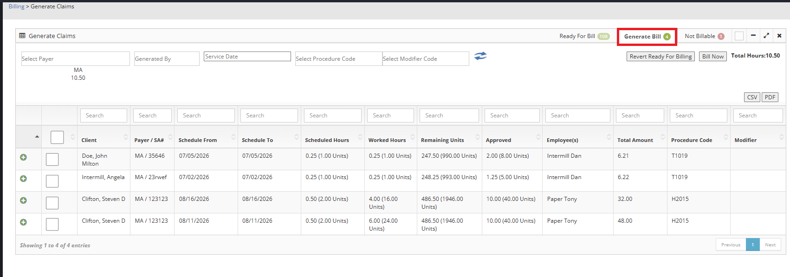Viewport: 790px width, 277px height.
Task: Open the Select Procedure Code dropdown
Action: 338,58
